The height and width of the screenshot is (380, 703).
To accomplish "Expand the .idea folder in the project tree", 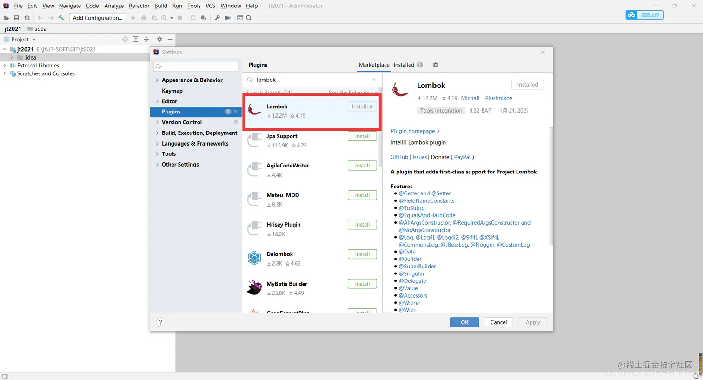I will [12, 57].
